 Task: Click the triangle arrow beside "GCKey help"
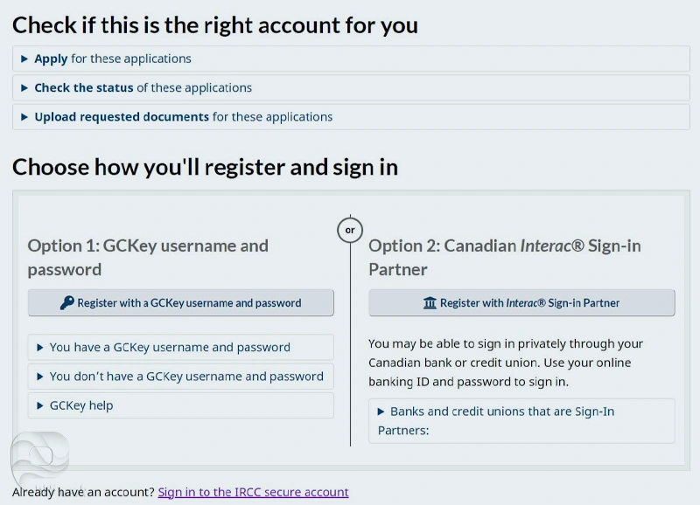click(40, 405)
